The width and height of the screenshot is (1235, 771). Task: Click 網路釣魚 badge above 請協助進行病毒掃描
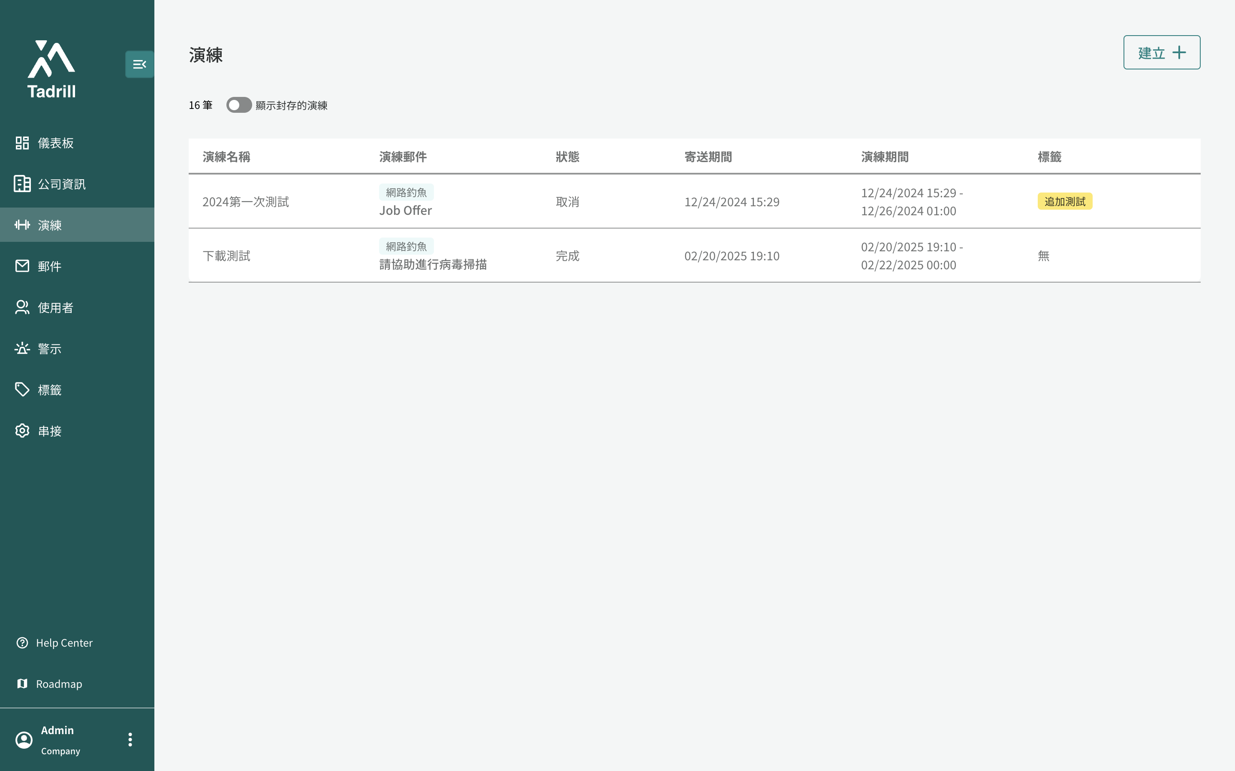[x=407, y=246]
